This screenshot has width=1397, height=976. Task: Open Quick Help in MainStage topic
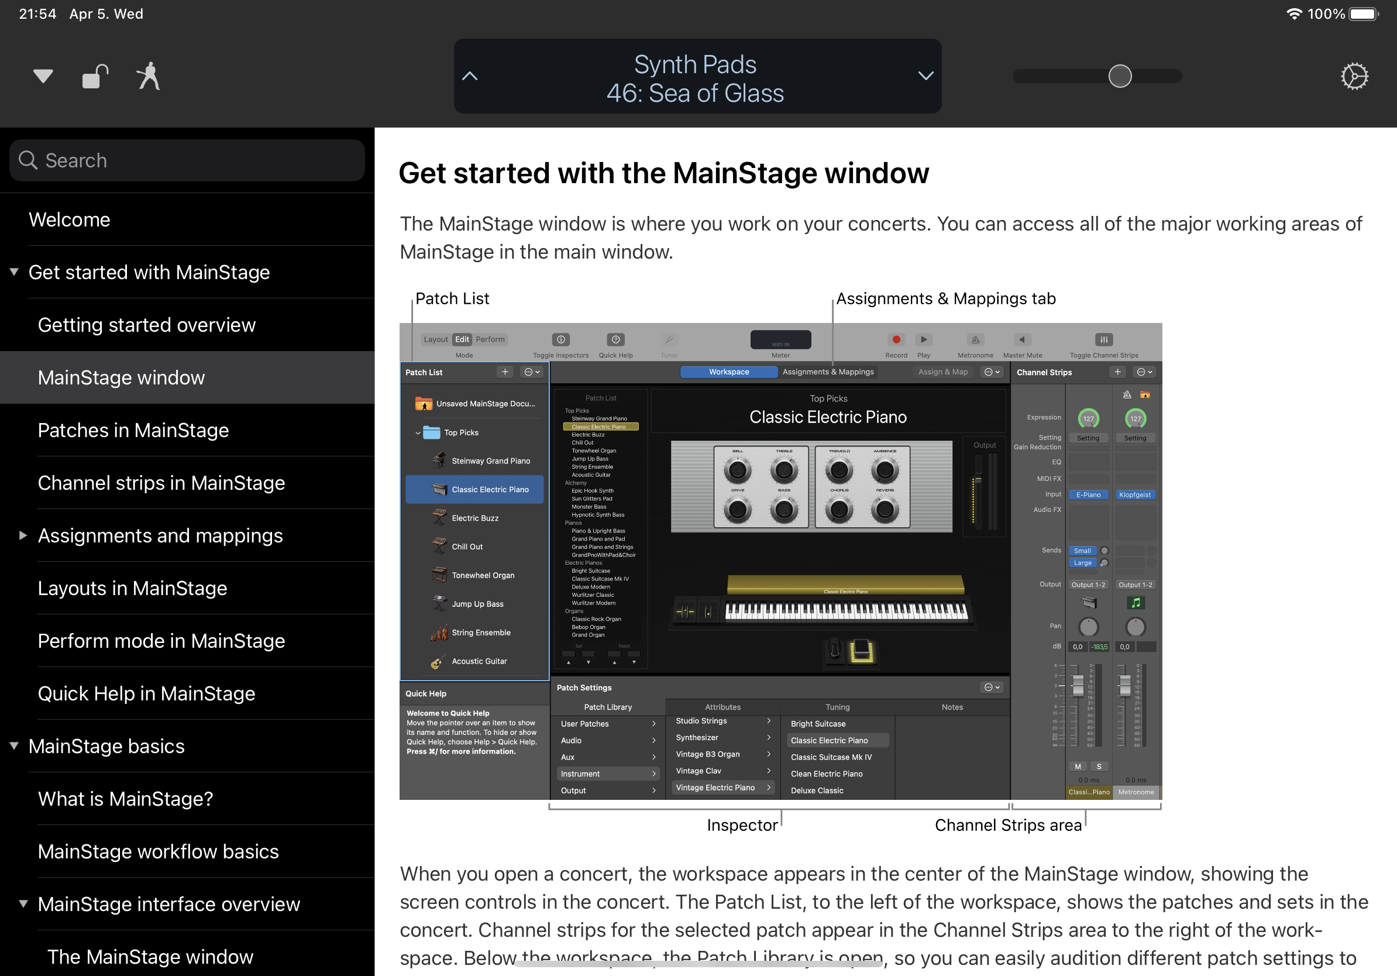coord(146,693)
